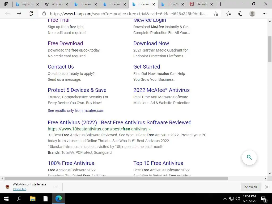Open a new tab with plus button
The image size is (272, 204).
click(x=220, y=4)
